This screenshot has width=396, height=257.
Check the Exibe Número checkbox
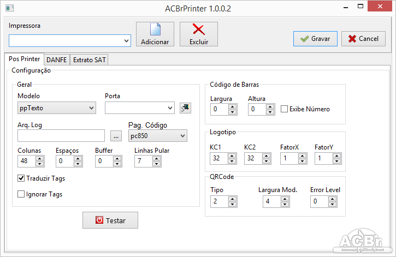pos(284,109)
